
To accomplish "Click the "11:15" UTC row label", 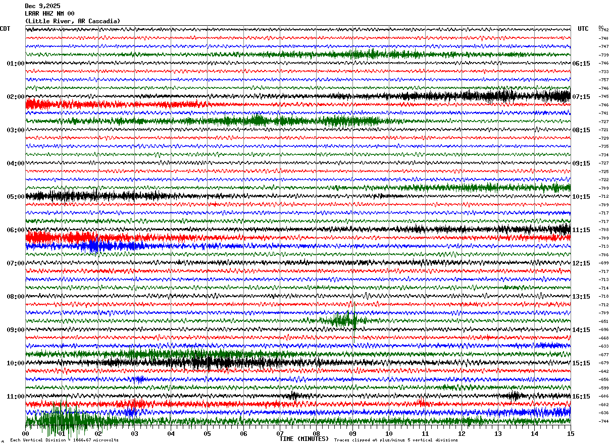I will coord(581,230).
